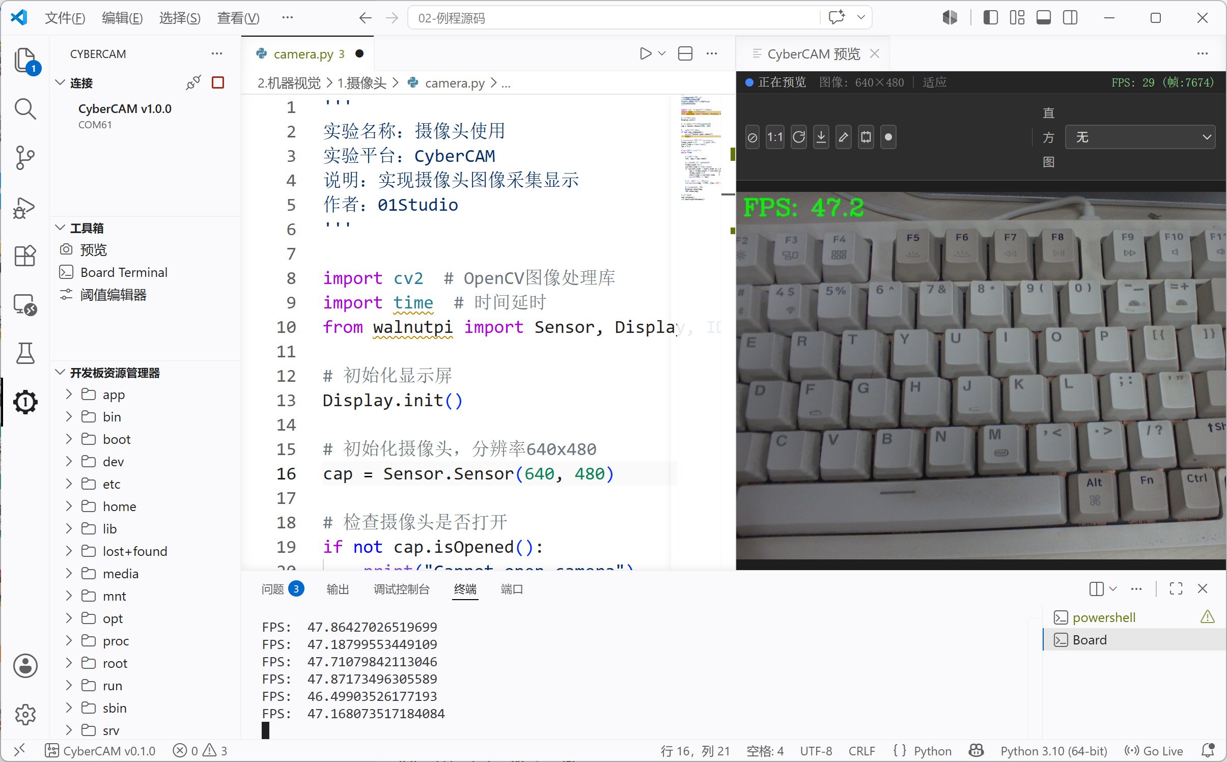This screenshot has height=762, width=1227.
Task: Open the 编辑(E) menu
Action: coord(122,18)
